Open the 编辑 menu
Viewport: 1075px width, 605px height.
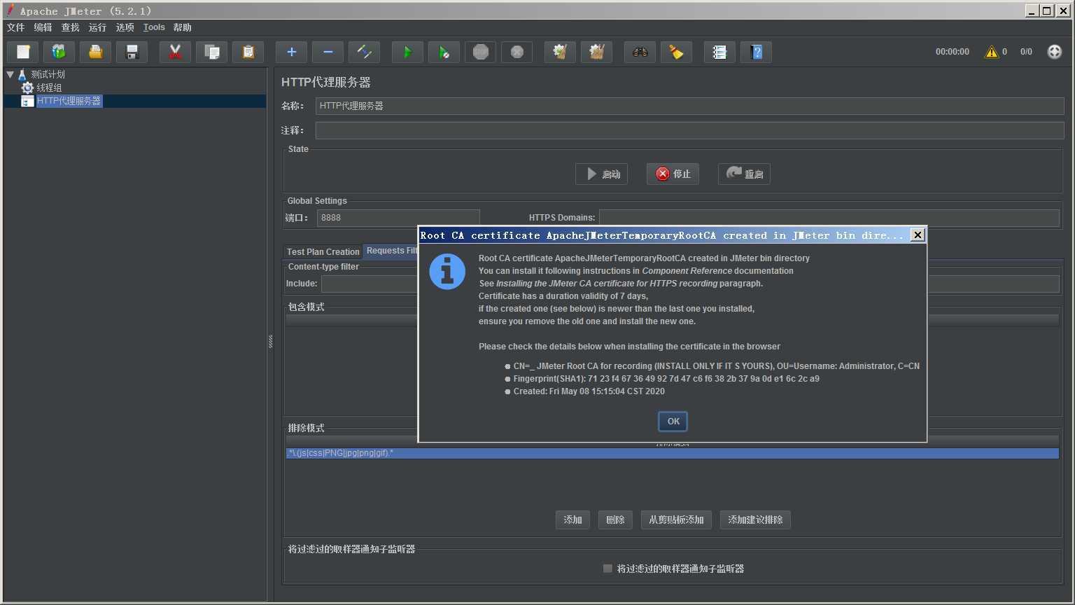click(x=43, y=27)
